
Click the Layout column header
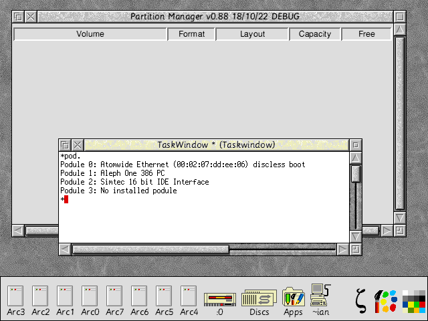(252, 34)
